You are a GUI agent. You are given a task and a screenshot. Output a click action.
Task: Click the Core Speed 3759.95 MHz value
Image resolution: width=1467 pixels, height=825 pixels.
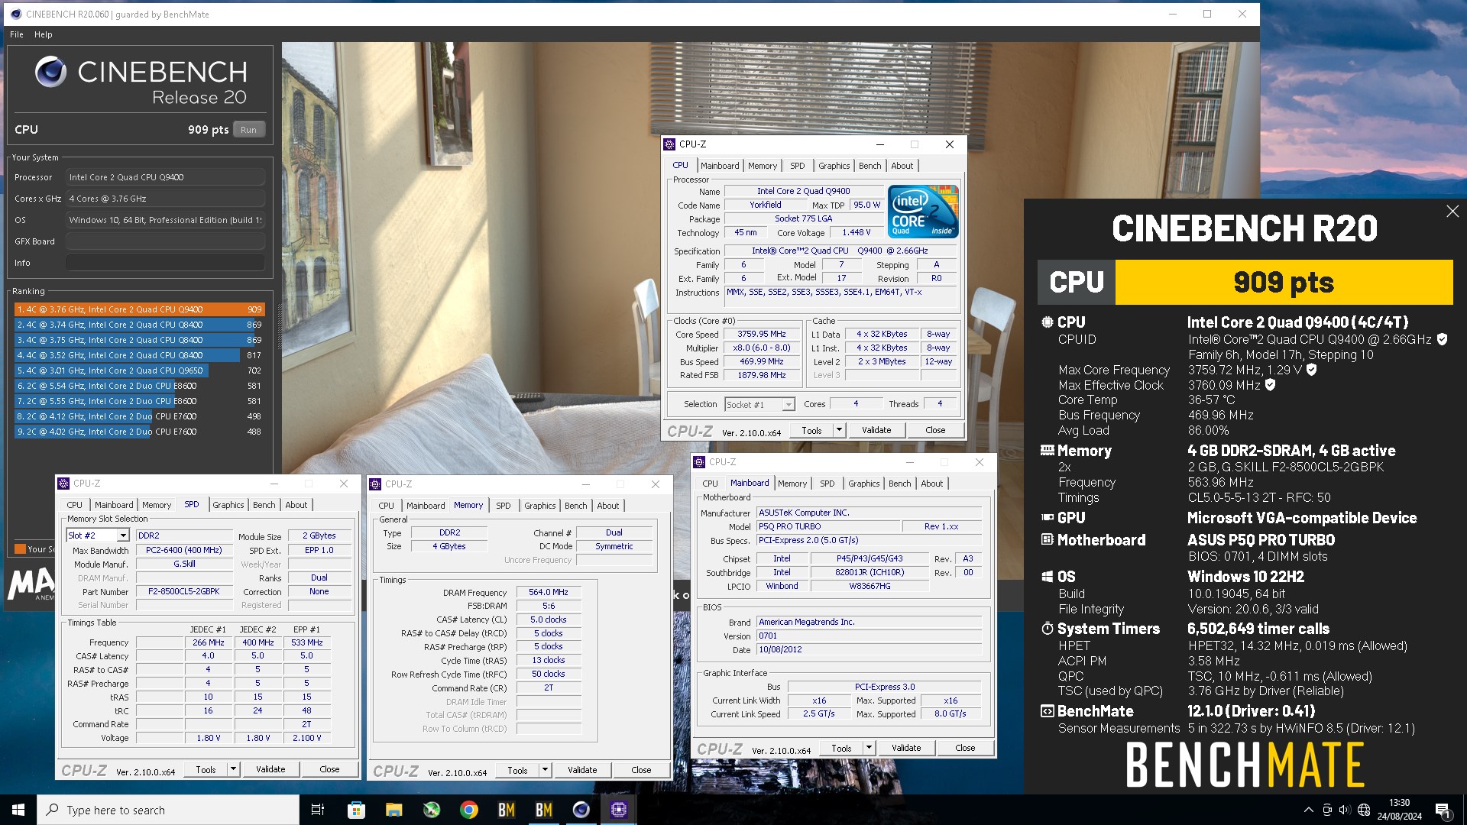click(x=761, y=334)
